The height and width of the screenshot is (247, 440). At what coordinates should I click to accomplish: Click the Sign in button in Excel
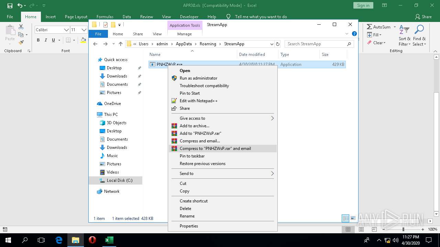click(363, 5)
